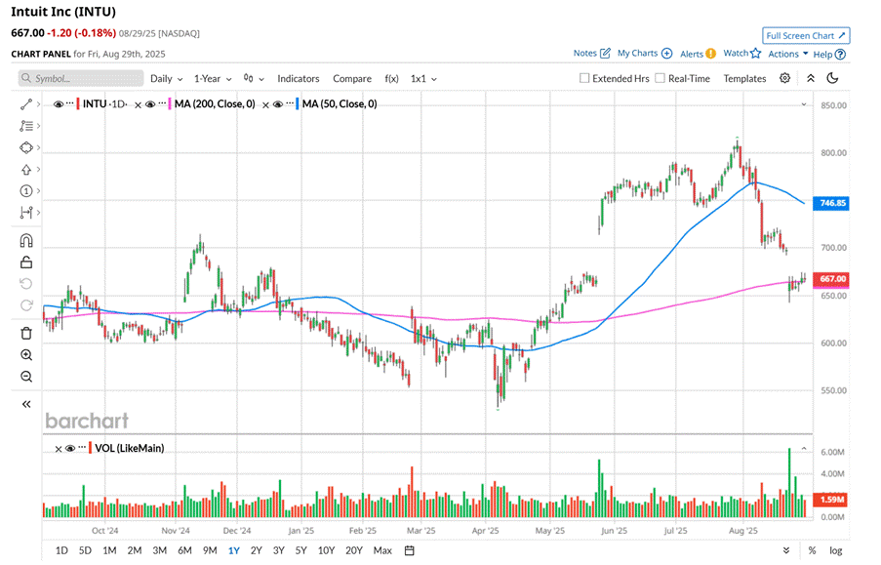Select the 1D time range
This screenshot has width=881, height=565.
61,550
